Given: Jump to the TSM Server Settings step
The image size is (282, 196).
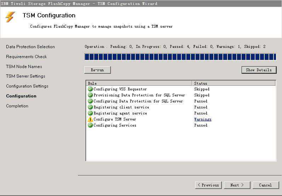Looking at the screenshot, I should point(26,76).
